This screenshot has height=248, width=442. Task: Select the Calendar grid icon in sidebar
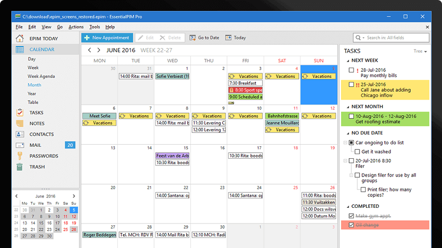(19, 49)
